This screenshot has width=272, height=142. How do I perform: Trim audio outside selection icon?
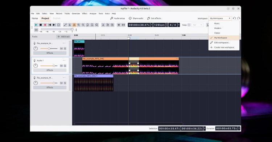click(x=119, y=25)
